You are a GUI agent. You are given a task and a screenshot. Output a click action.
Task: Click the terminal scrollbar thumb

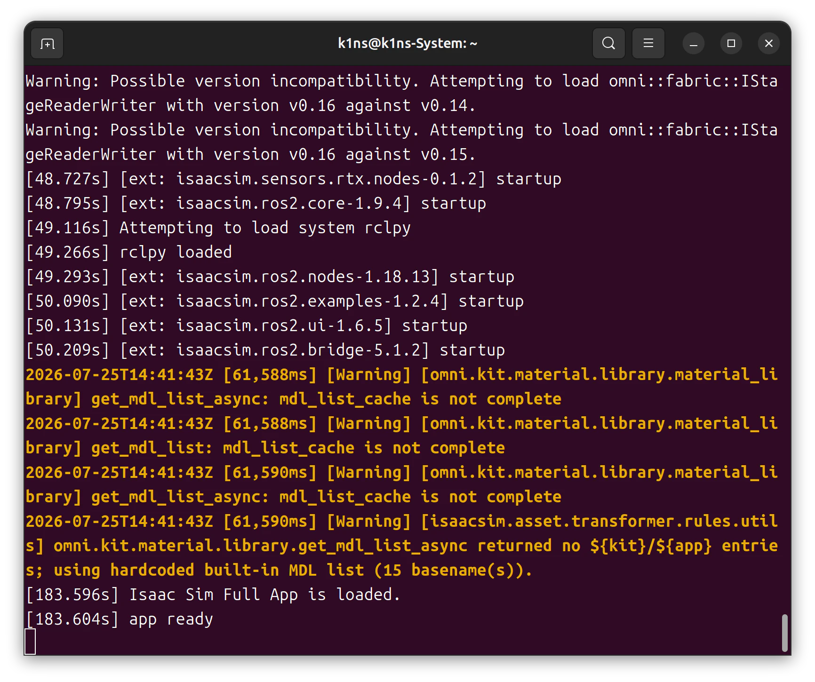coord(784,633)
